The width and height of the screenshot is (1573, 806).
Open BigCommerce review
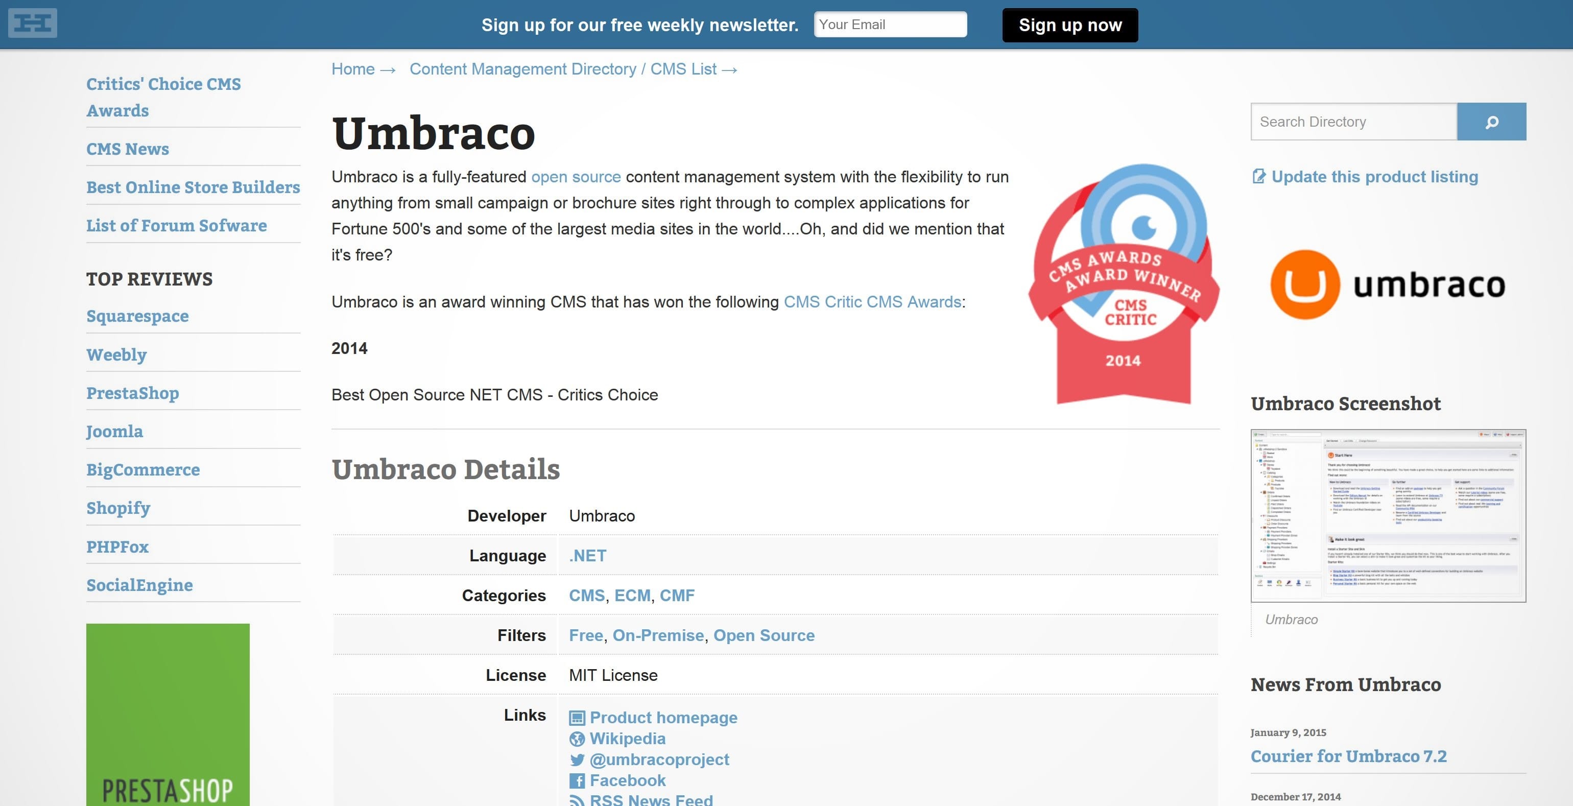pos(143,469)
